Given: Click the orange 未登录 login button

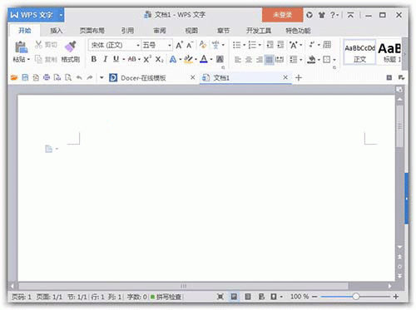Looking at the screenshot, I should tap(282, 15).
